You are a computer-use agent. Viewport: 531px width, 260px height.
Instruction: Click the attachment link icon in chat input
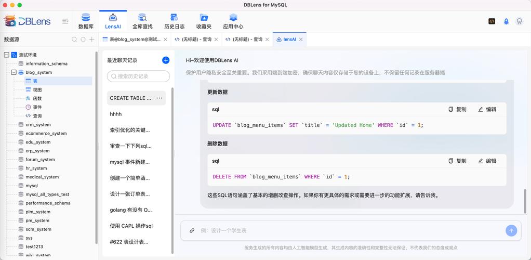coord(192,230)
